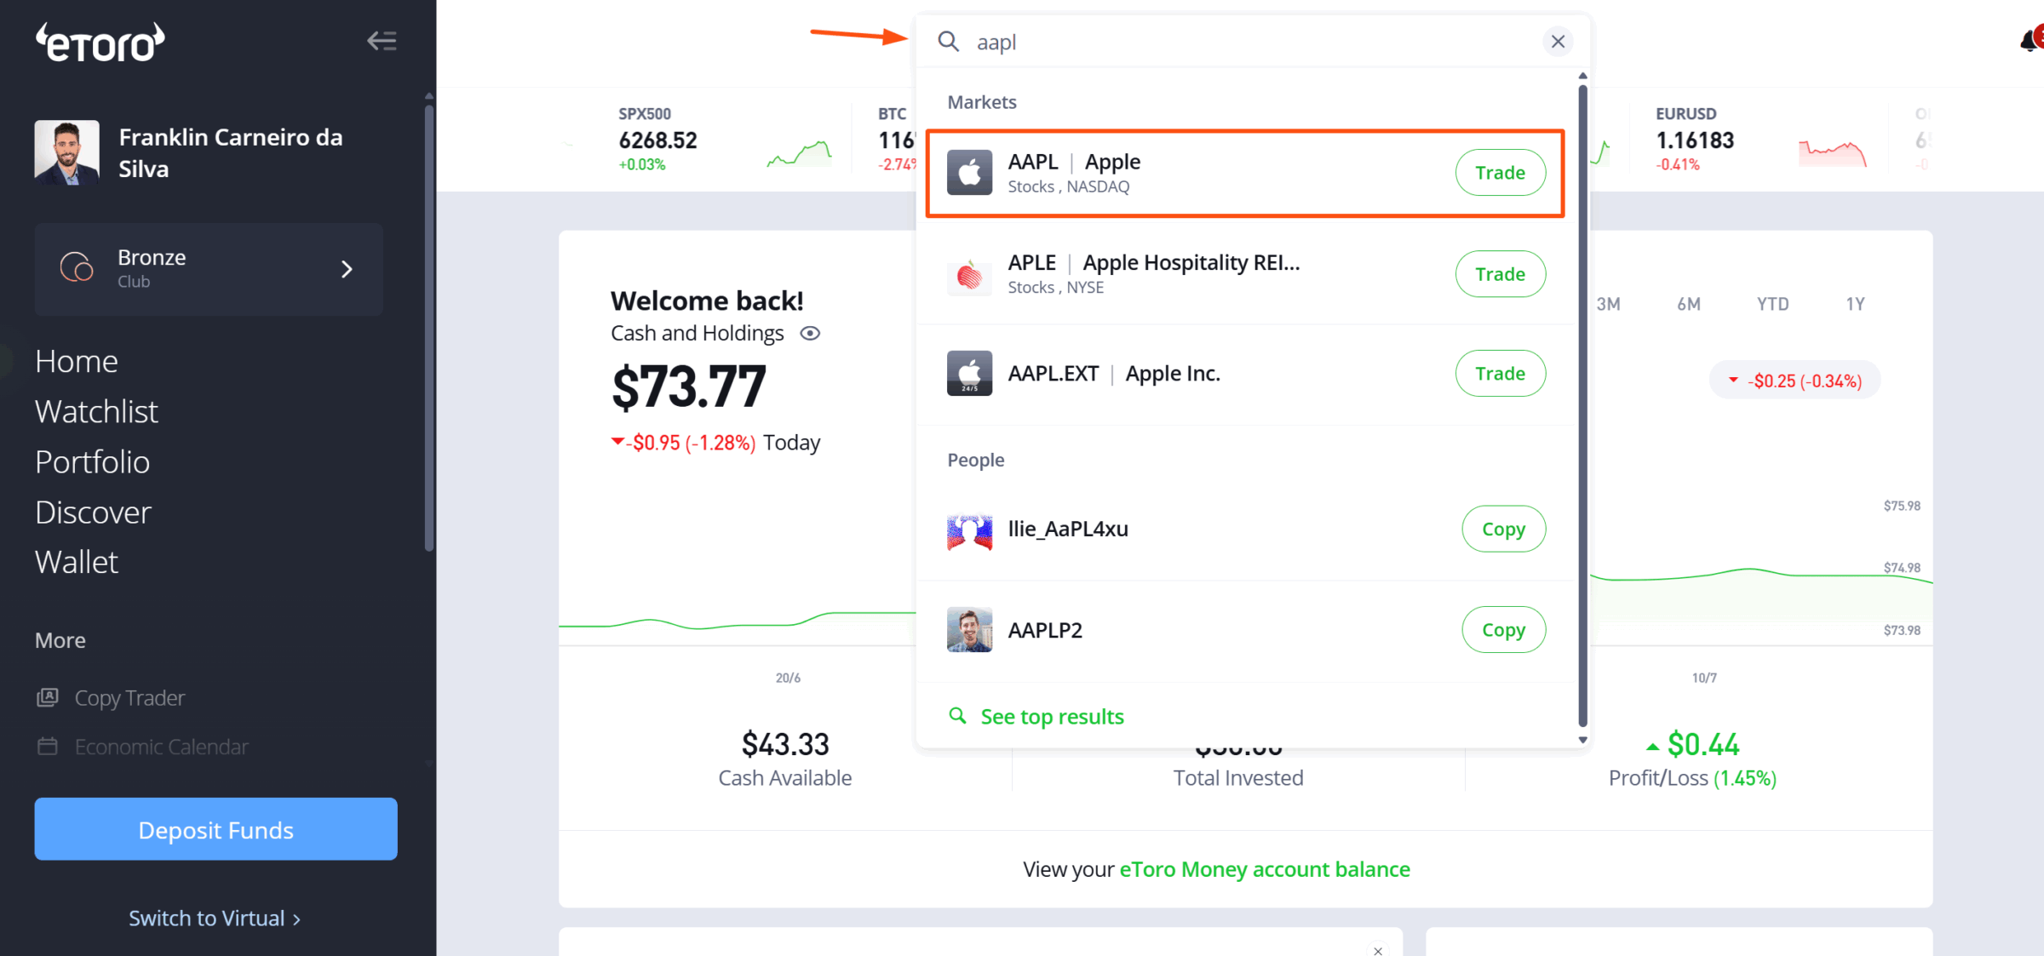Screen dimensions: 2044x956
Task: Open the Copy Trader icon in sidebar
Action: [x=48, y=698]
